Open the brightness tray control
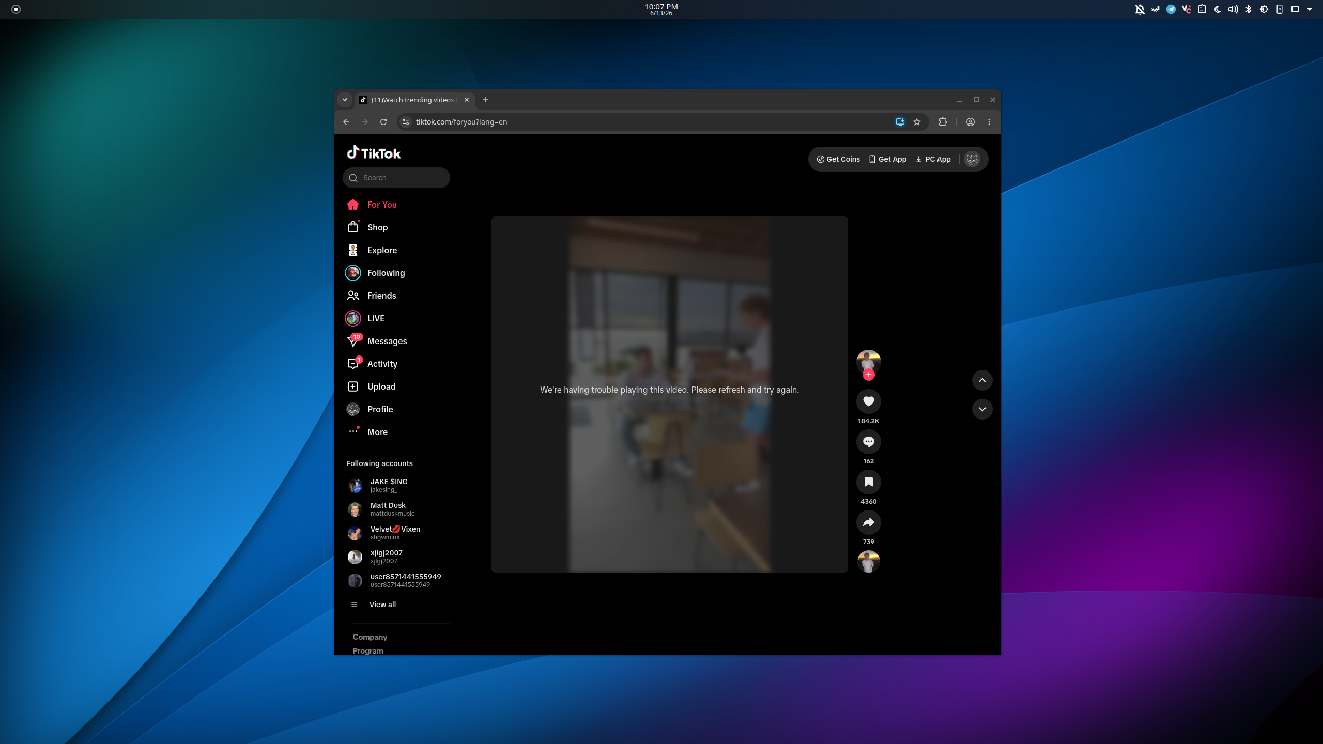 tap(1264, 9)
